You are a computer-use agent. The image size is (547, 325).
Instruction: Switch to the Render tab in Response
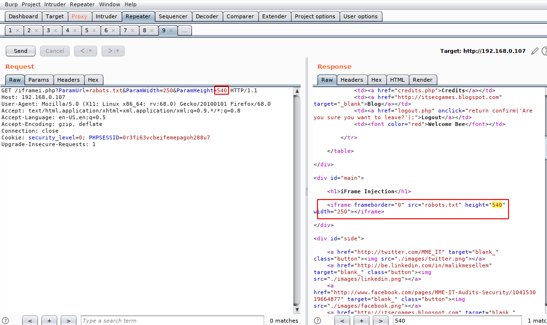423,80
